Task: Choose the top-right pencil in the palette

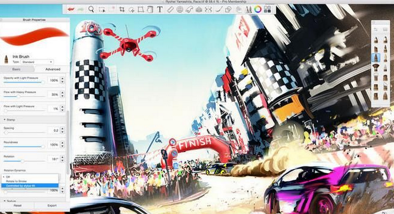Action: 385,40
